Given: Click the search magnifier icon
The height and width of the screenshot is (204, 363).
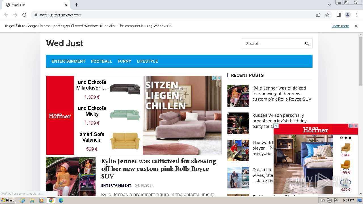Looking at the screenshot, I should click(307, 44).
